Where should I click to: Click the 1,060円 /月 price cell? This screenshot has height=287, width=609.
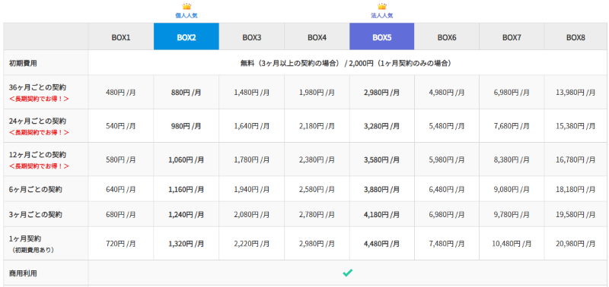187,159
